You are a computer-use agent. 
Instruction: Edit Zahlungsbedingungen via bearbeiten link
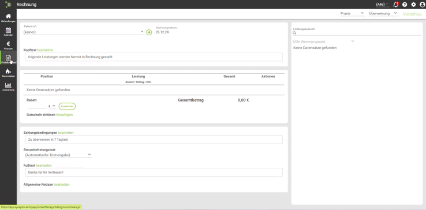(66, 133)
